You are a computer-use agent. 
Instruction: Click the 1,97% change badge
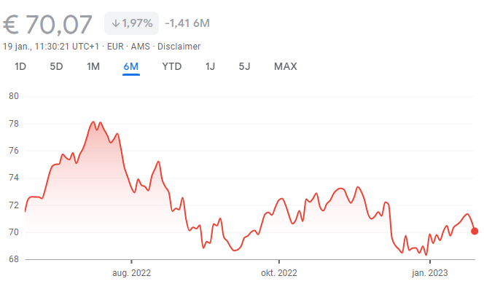click(x=131, y=23)
